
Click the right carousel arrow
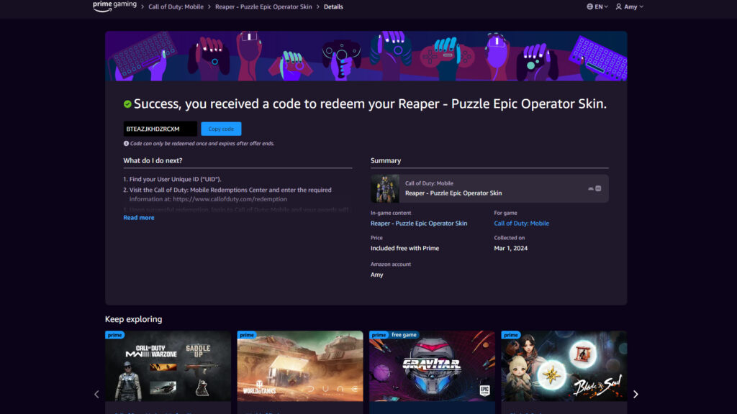point(636,394)
